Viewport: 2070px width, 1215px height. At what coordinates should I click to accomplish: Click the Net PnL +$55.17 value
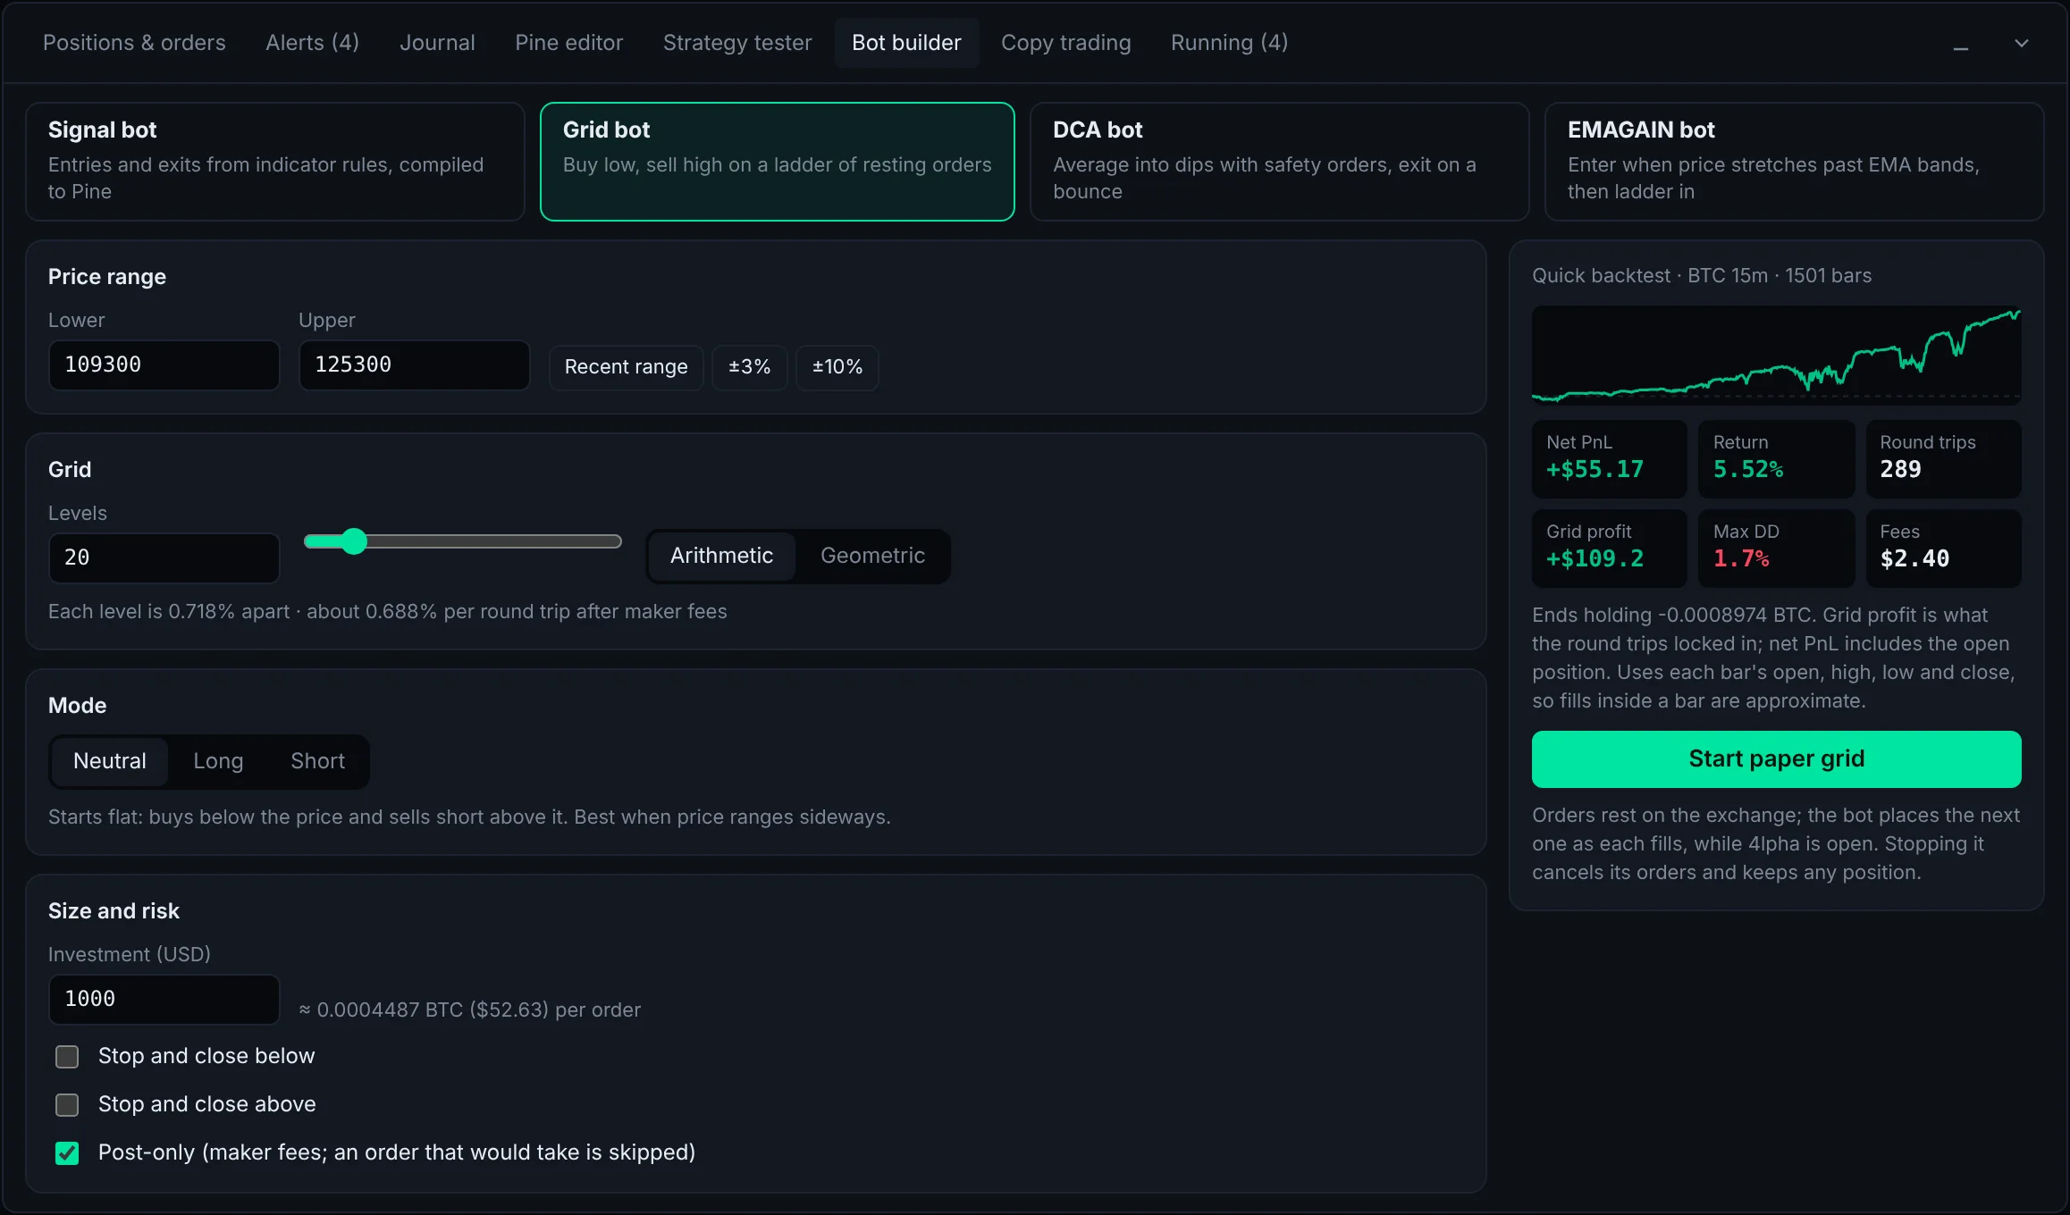click(1595, 470)
